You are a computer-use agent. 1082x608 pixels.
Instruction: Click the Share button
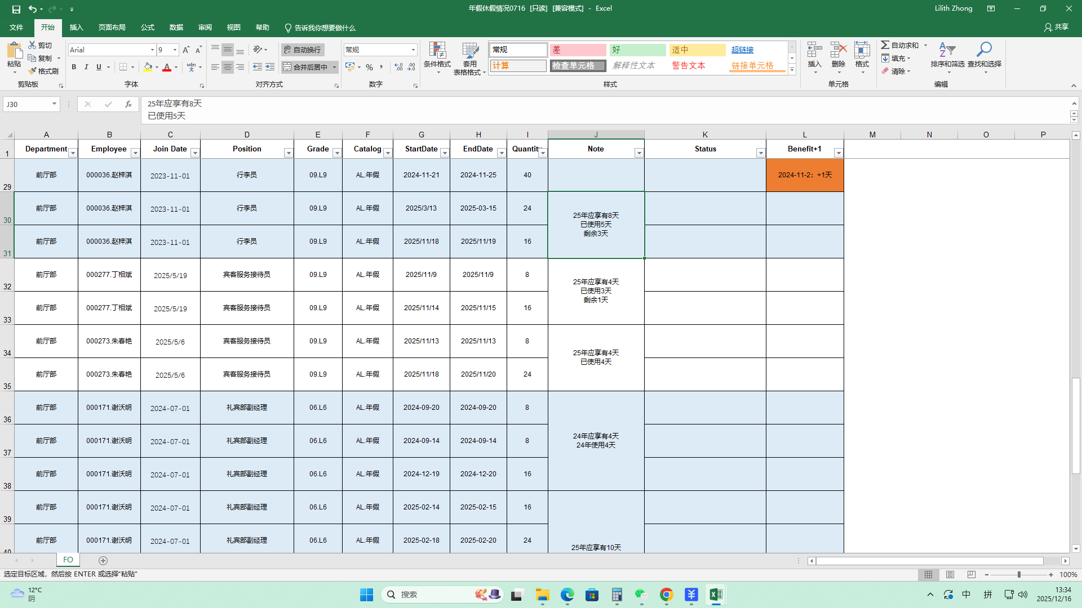(x=1056, y=27)
